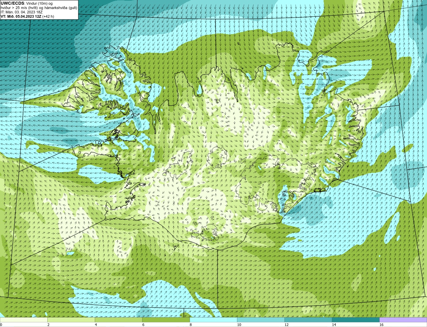The width and height of the screenshot is (427, 327).
Task: Click the text 'hviður > 25 m/s (hvítt)' line
Action: [39, 8]
